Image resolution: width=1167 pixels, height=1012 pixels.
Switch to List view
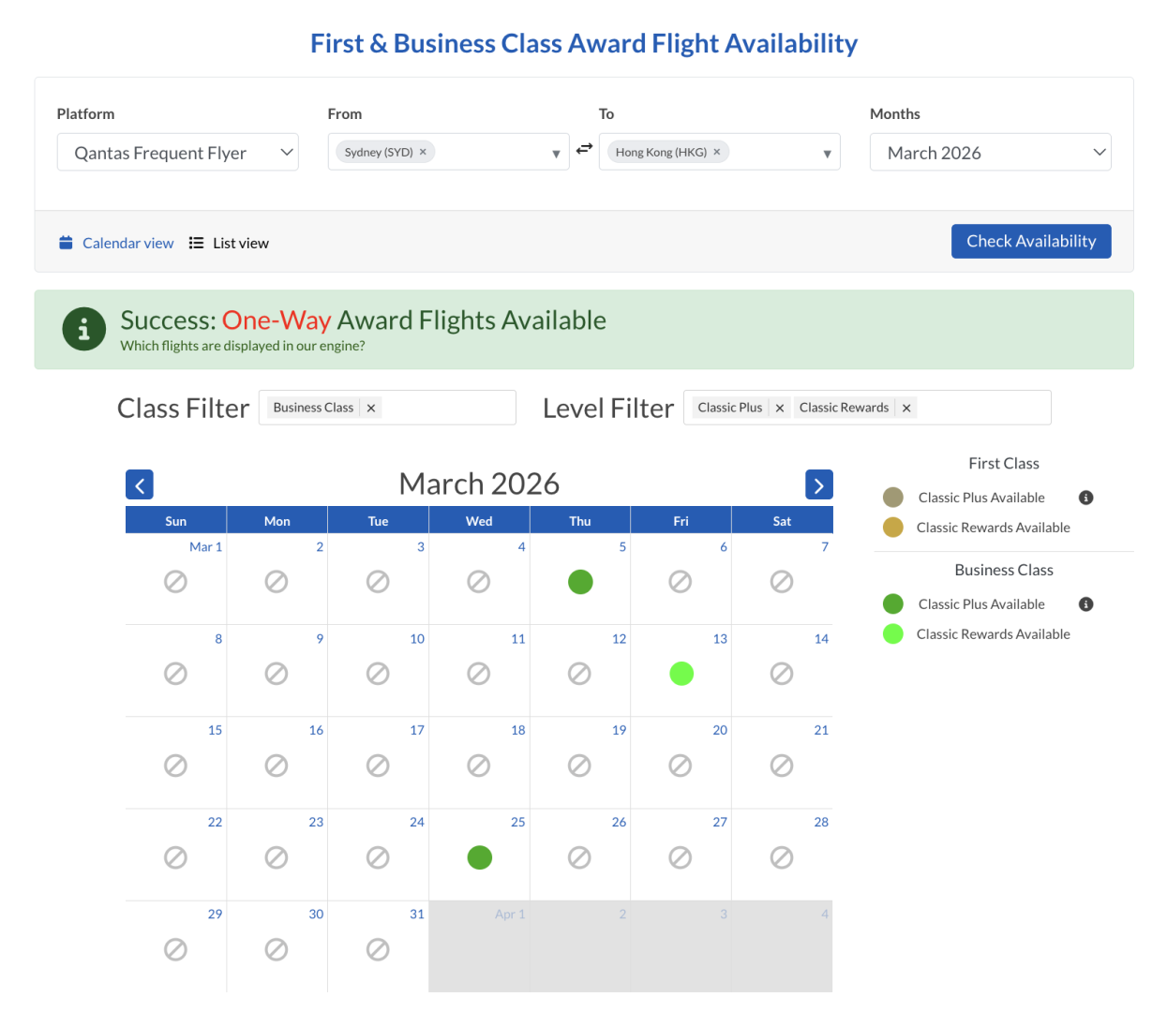(230, 244)
